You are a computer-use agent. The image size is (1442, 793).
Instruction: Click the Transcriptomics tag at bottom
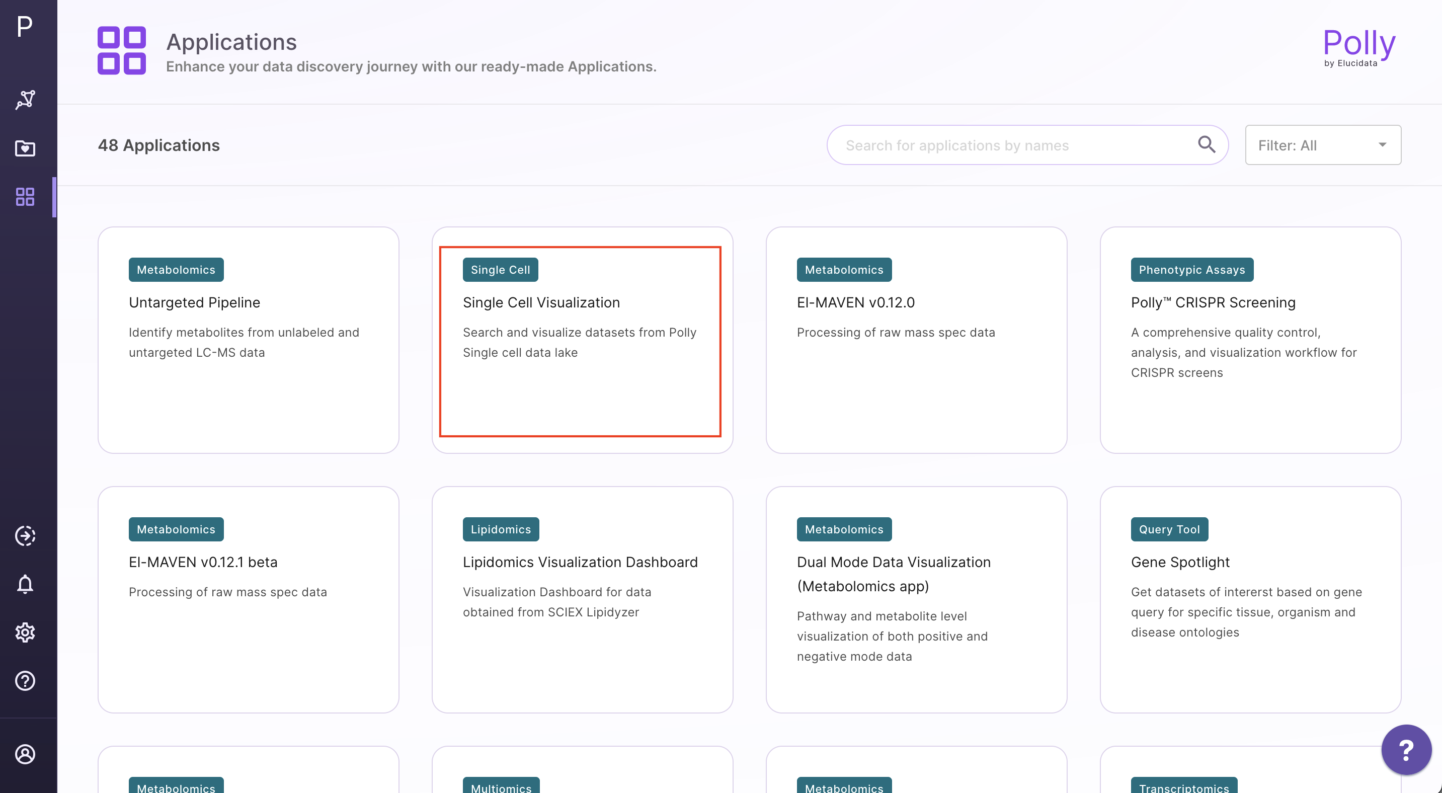pos(1184,785)
